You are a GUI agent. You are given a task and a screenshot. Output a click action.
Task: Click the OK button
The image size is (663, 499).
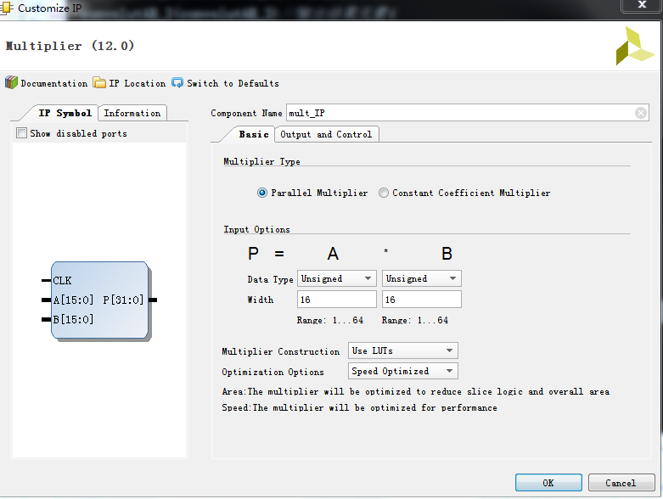tap(548, 483)
